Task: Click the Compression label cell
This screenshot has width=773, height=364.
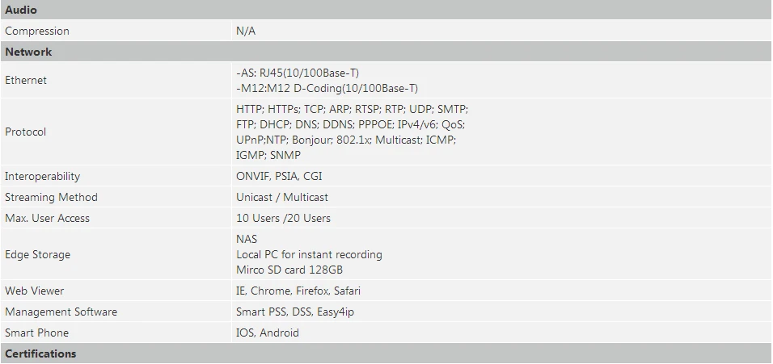Action: coord(116,31)
